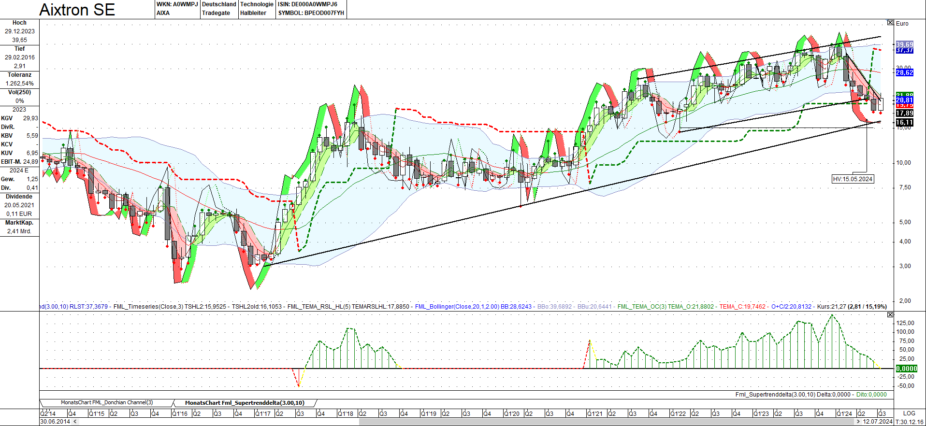The width and height of the screenshot is (926, 426).
Task: Click the right scroll arrow before 12.07.2024
Action: (x=858, y=422)
